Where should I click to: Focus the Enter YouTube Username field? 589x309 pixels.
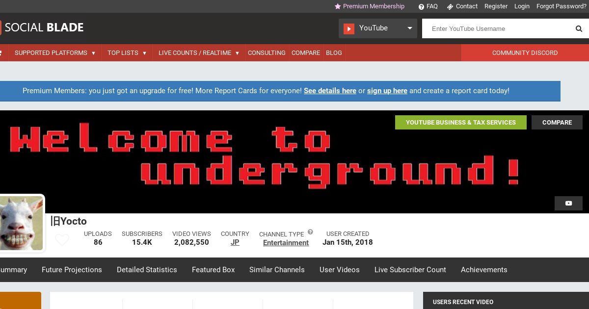pos(496,28)
